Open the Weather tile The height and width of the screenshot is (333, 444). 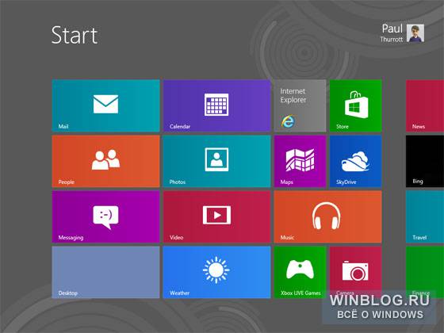click(x=217, y=272)
